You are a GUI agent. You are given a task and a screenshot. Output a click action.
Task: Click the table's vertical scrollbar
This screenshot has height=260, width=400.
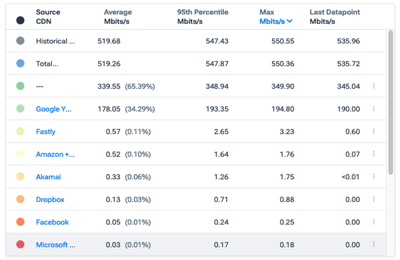(390, 119)
